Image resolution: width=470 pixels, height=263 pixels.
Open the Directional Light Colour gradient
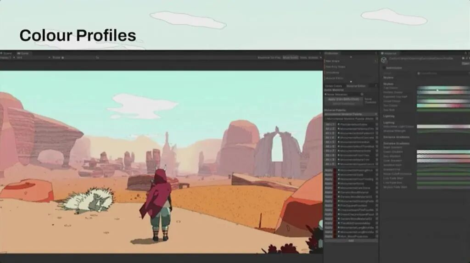(x=443, y=127)
